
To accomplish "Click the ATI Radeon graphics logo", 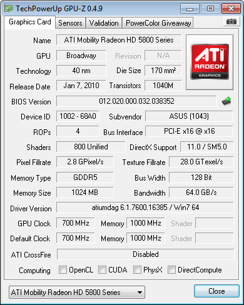I will 210,62.
